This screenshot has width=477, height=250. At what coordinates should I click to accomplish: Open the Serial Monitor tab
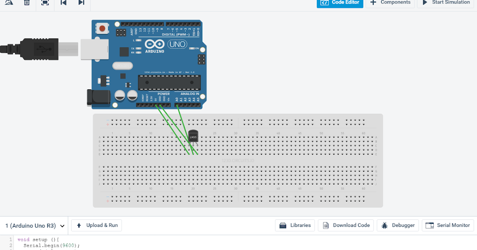coord(448,225)
